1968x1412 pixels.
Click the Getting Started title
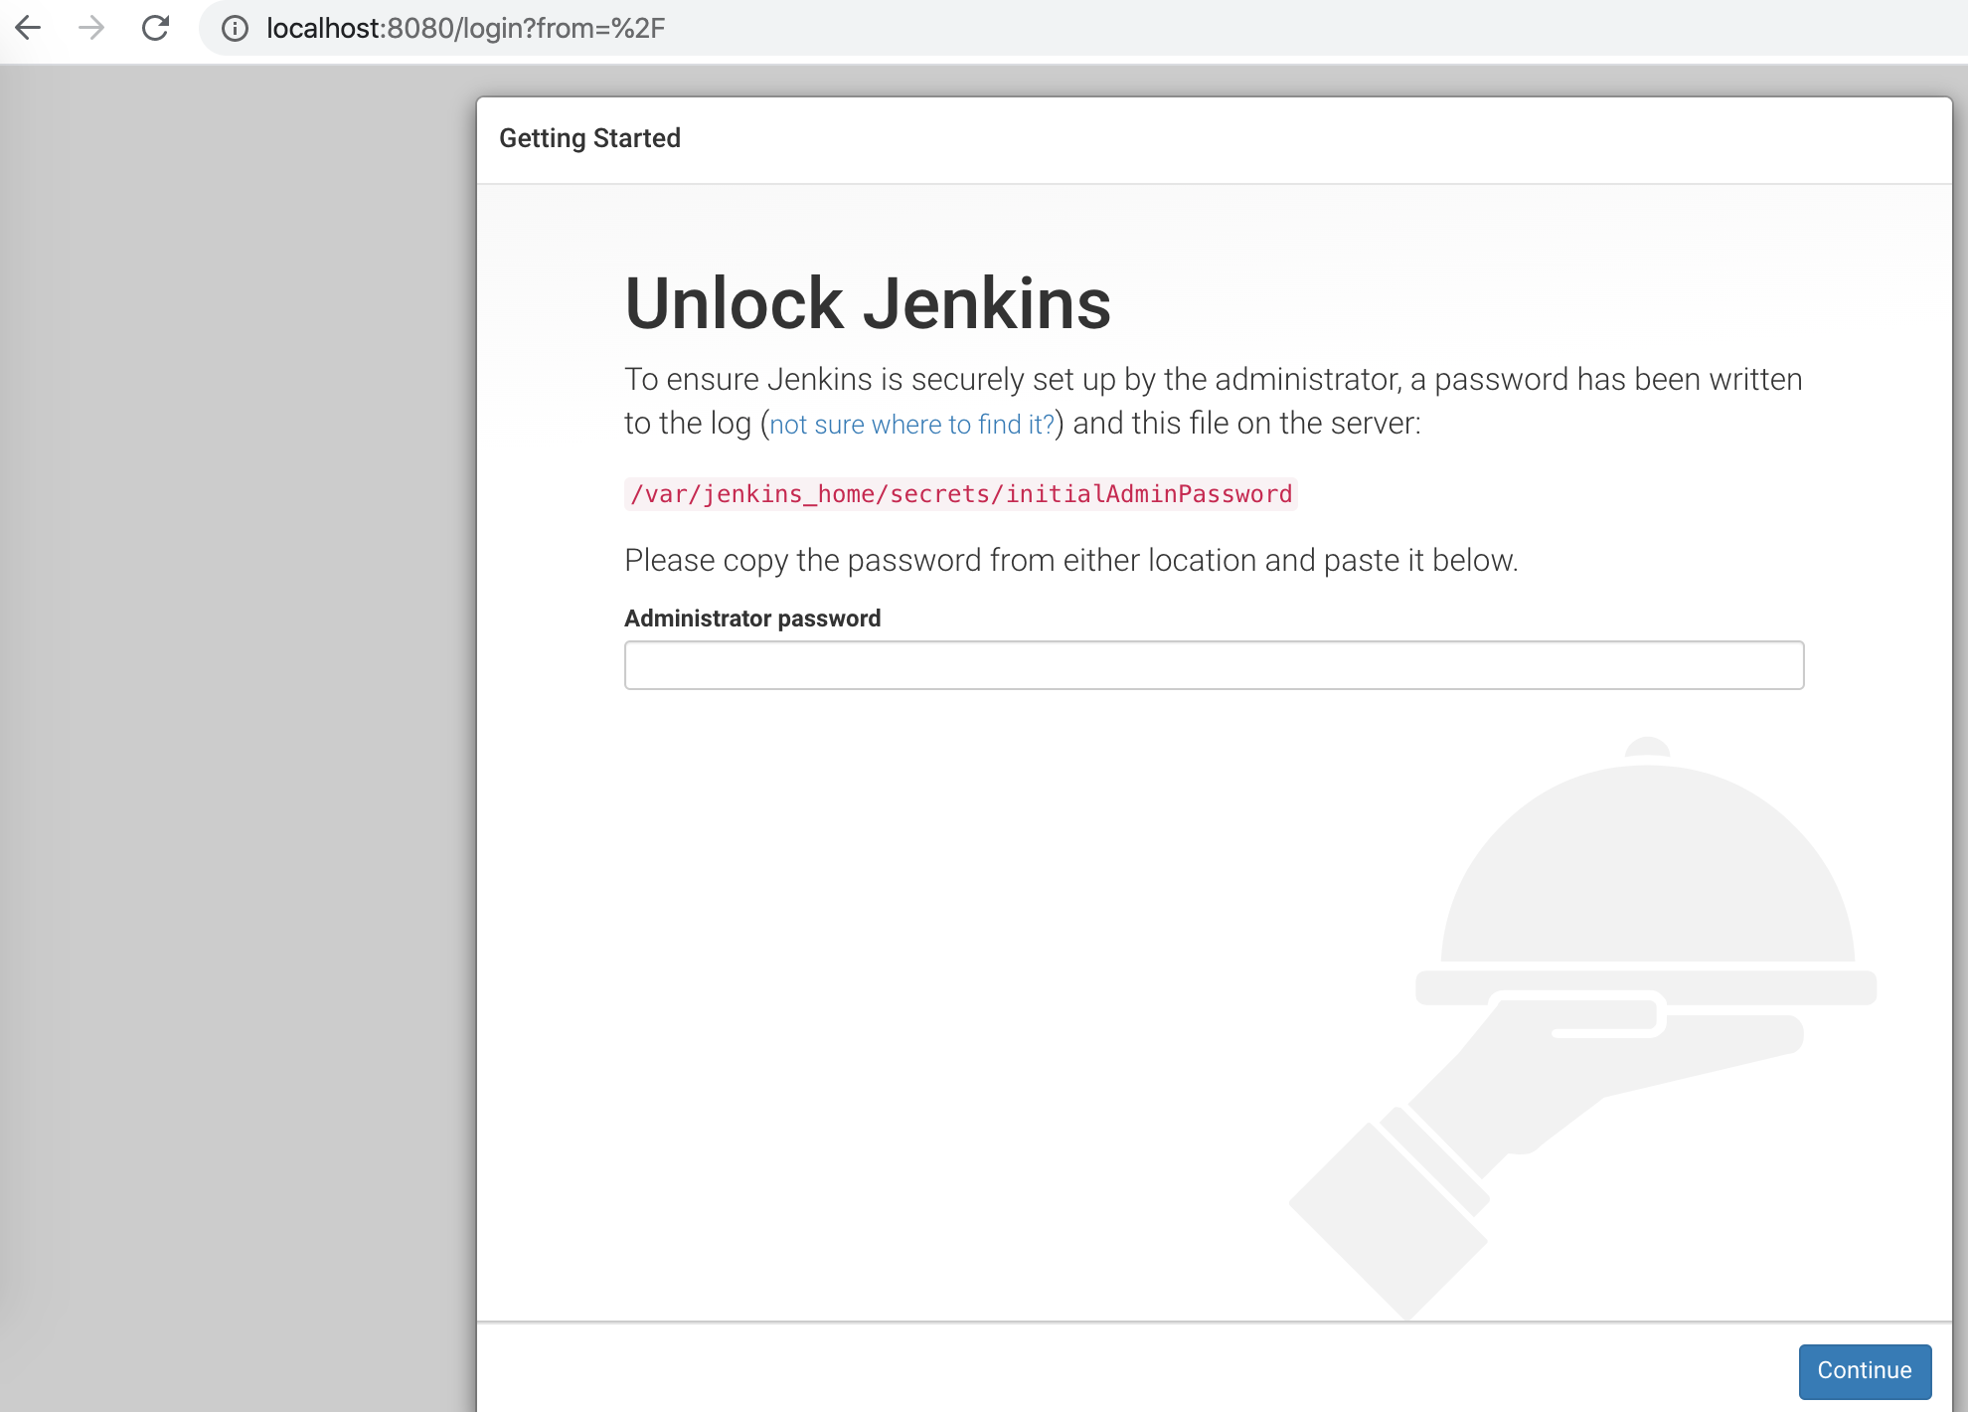[589, 138]
